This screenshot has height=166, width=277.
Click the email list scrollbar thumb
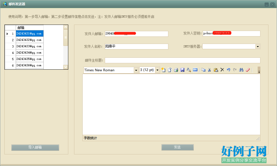pos(66,38)
